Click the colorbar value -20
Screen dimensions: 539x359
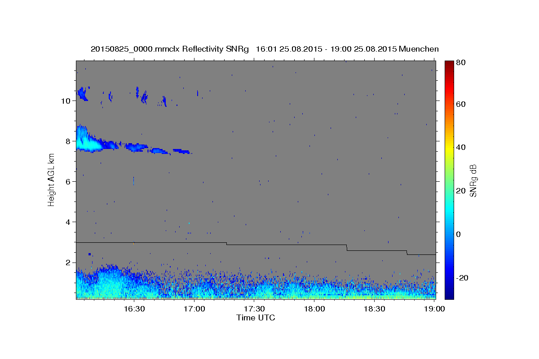point(463,278)
